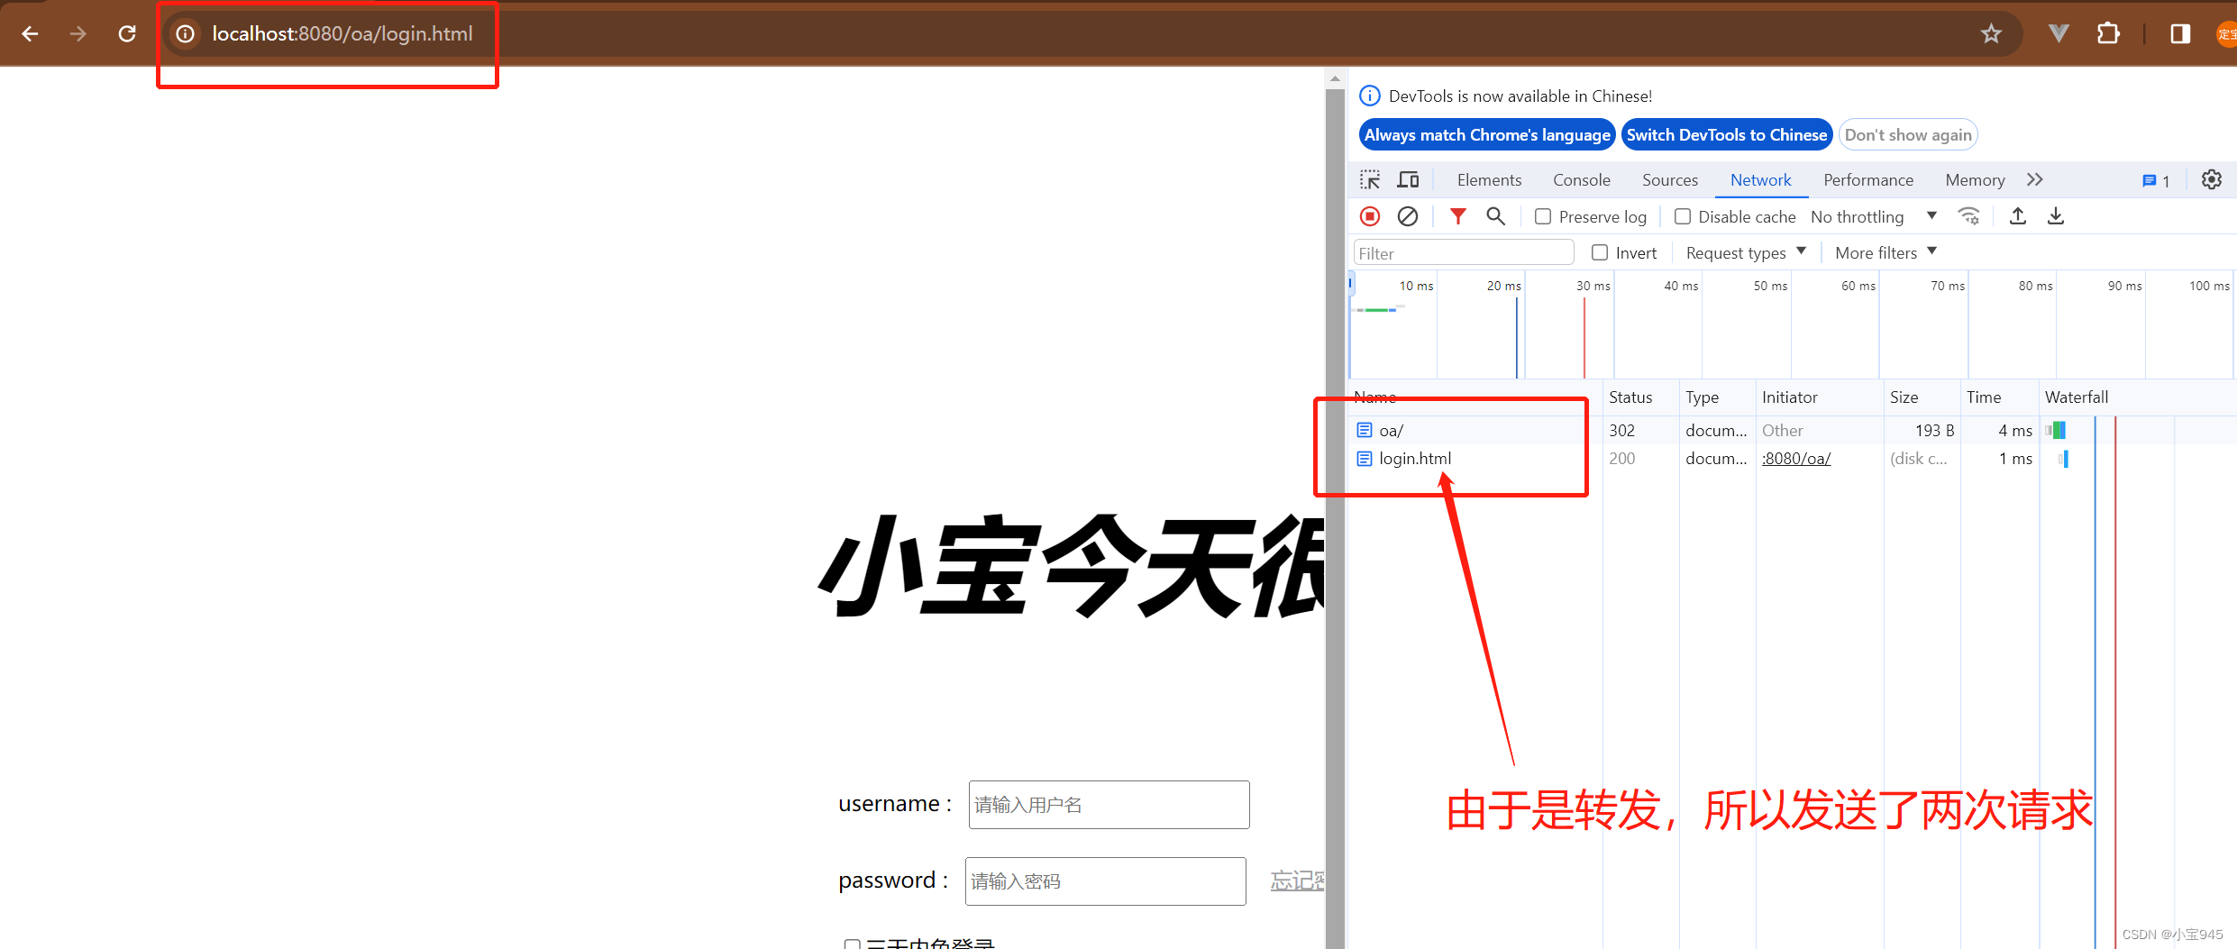
Task: Focus the username input field
Action: point(1109,805)
